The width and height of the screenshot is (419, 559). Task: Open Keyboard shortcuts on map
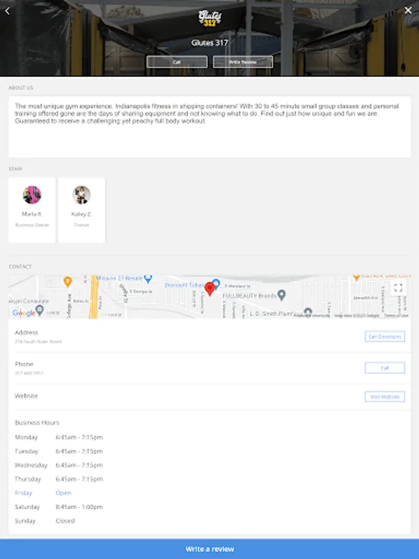click(312, 316)
